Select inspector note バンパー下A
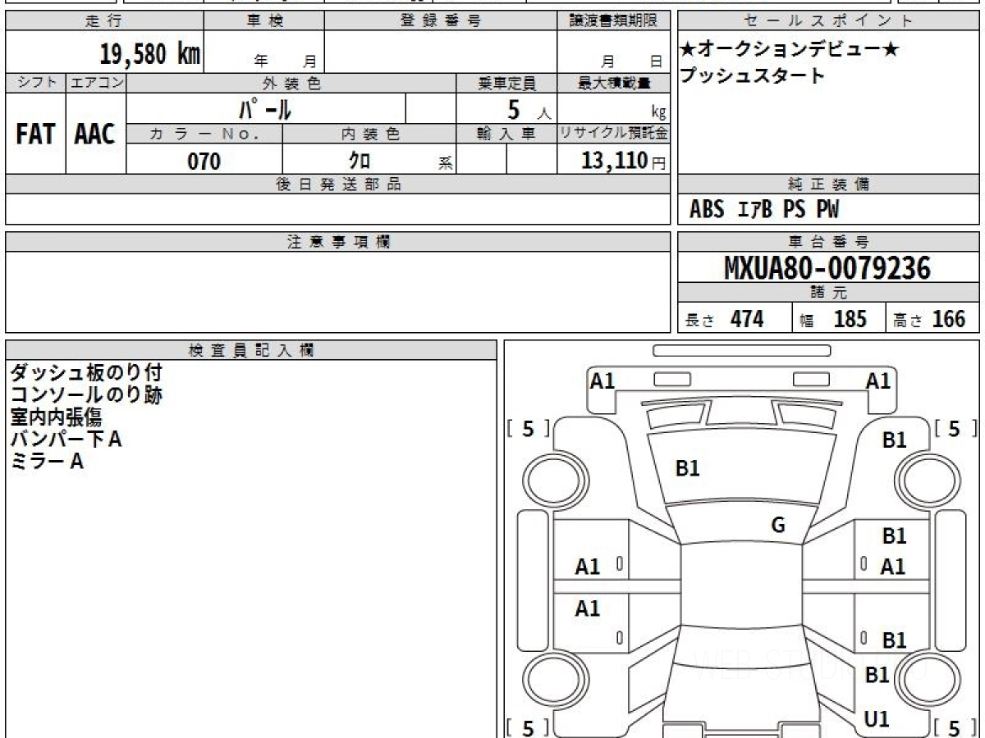The height and width of the screenshot is (738, 985). click(x=66, y=440)
